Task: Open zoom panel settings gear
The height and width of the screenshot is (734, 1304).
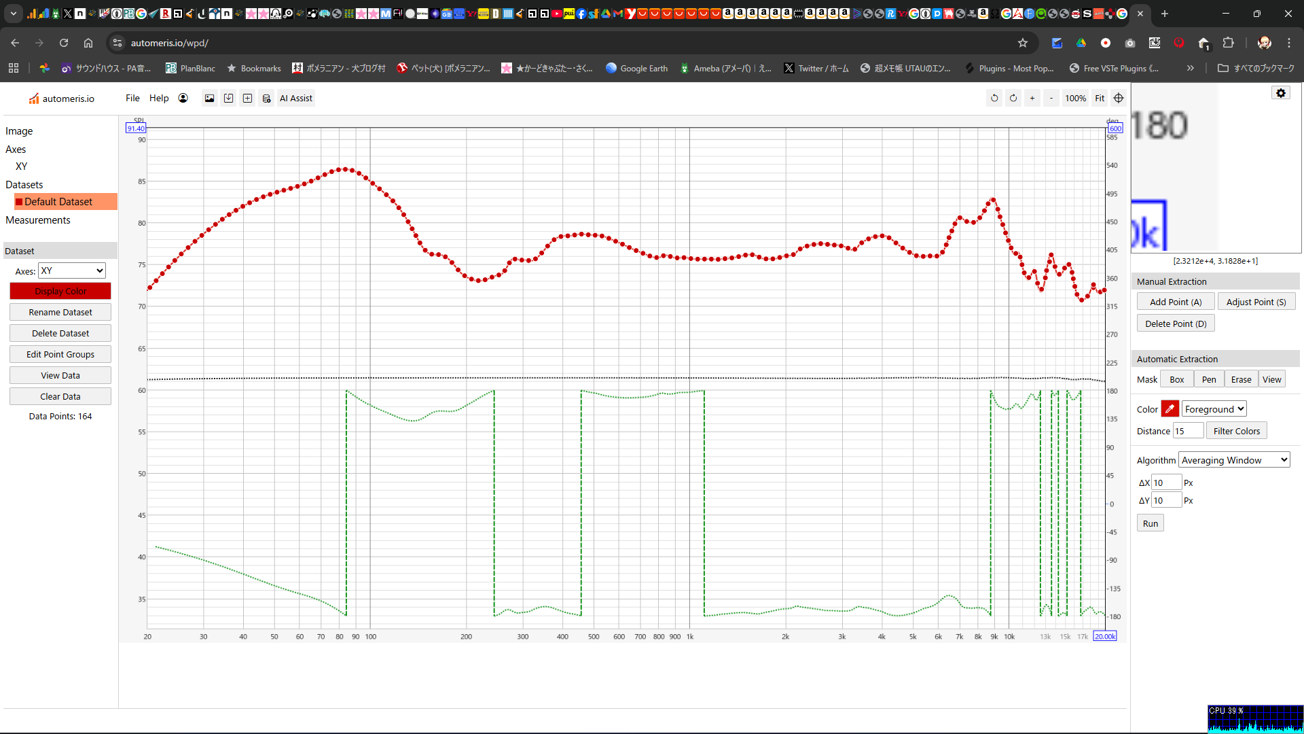Action: tap(1281, 93)
